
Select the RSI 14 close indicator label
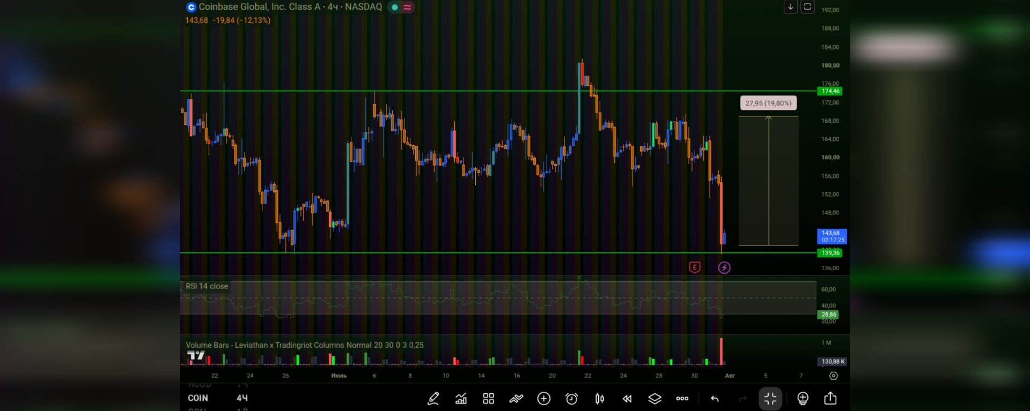[207, 286]
